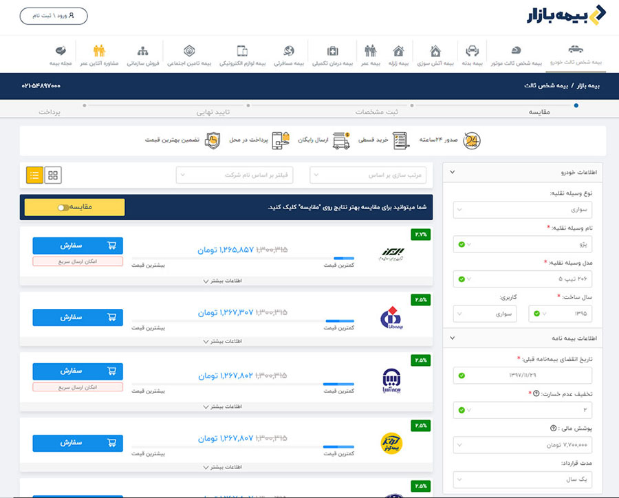Toggle the مقایسه compare switch
Screen dimensions: 619x498
point(64,207)
